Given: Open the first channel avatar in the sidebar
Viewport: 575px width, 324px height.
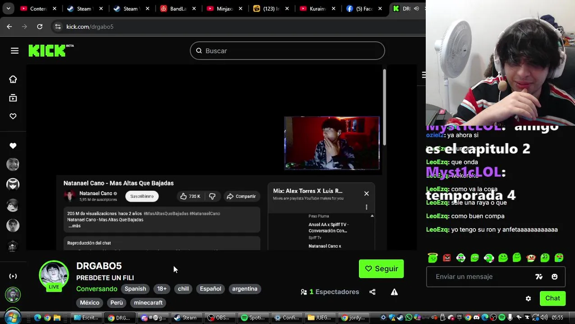Looking at the screenshot, I should click(13, 164).
